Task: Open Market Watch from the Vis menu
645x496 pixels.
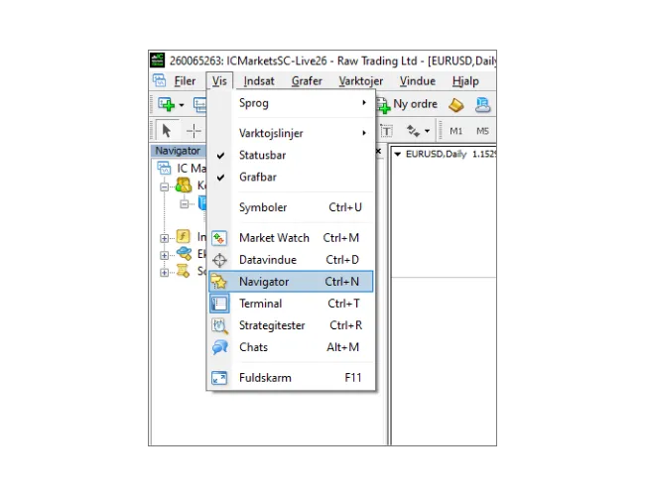Action: click(273, 238)
